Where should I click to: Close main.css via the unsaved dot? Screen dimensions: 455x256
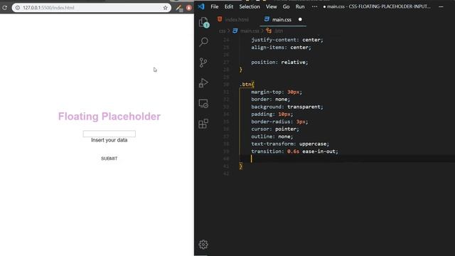[300, 19]
